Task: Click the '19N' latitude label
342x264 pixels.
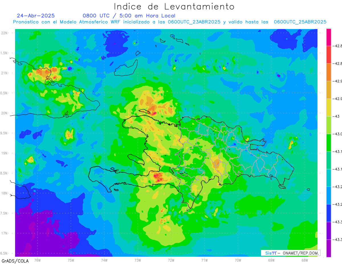Action: [5, 153]
